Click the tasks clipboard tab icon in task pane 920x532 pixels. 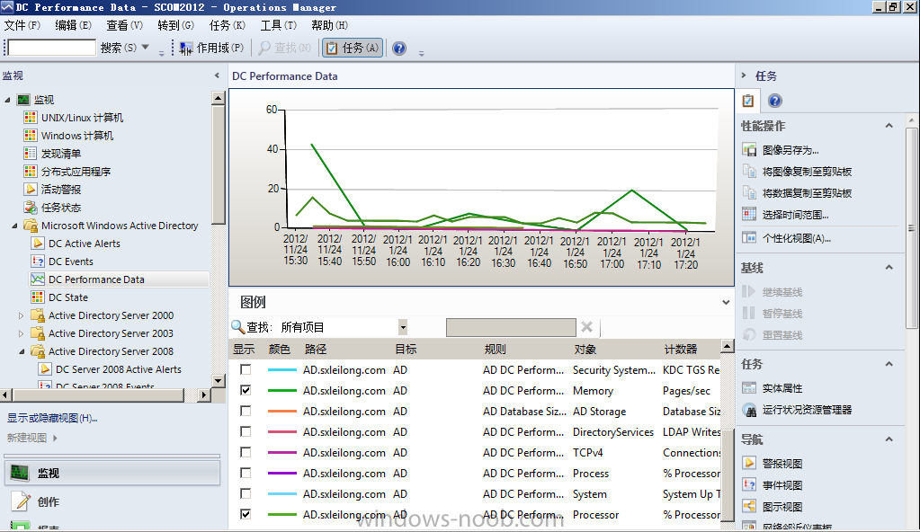[748, 101]
